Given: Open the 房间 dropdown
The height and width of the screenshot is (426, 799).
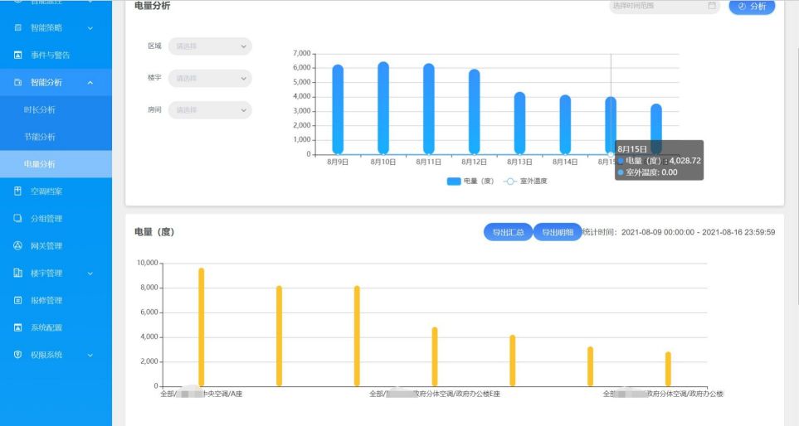Looking at the screenshot, I should click(x=209, y=110).
